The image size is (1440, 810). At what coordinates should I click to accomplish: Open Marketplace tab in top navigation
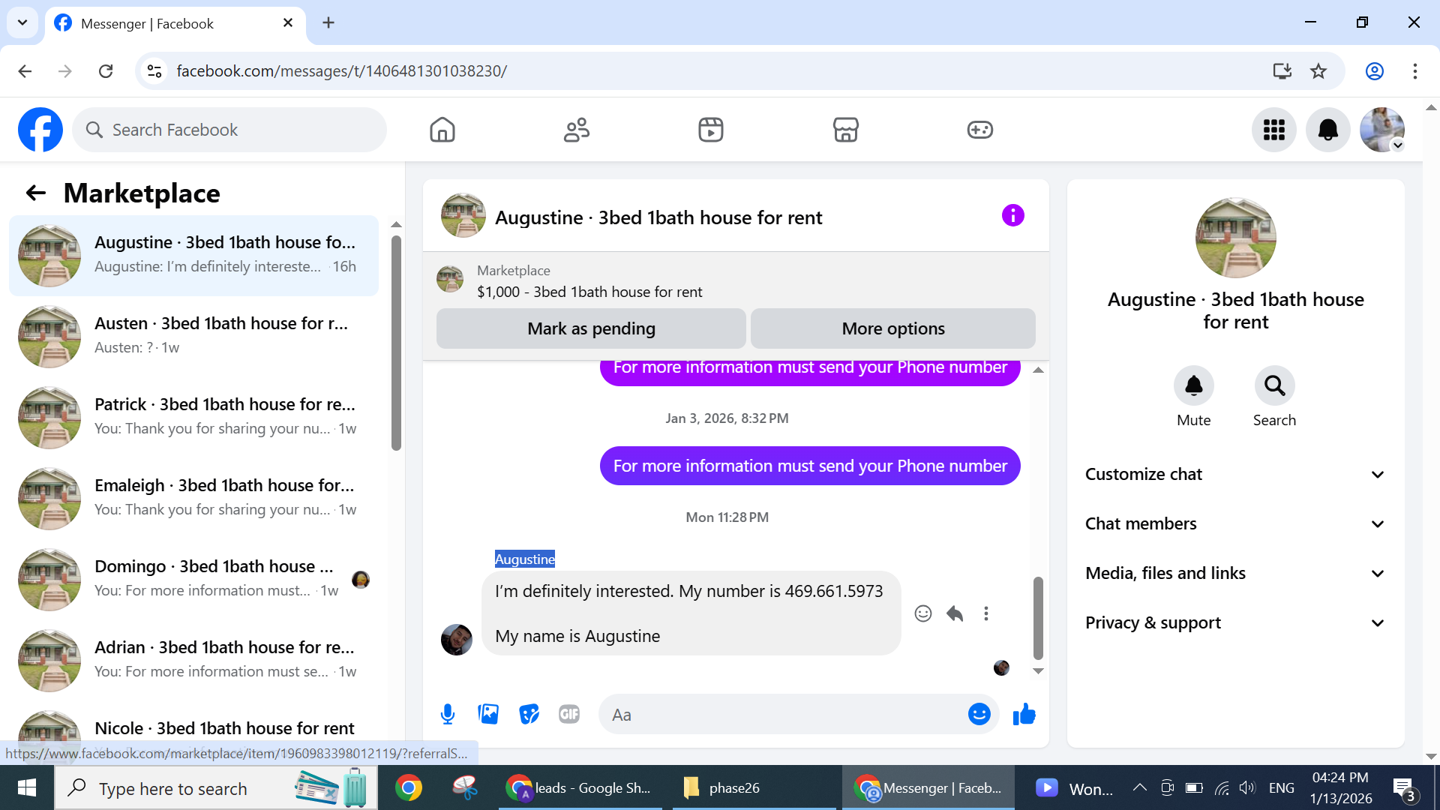[x=845, y=130]
